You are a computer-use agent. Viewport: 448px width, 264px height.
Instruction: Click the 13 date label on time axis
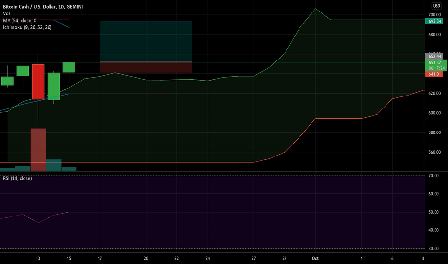click(x=38, y=258)
